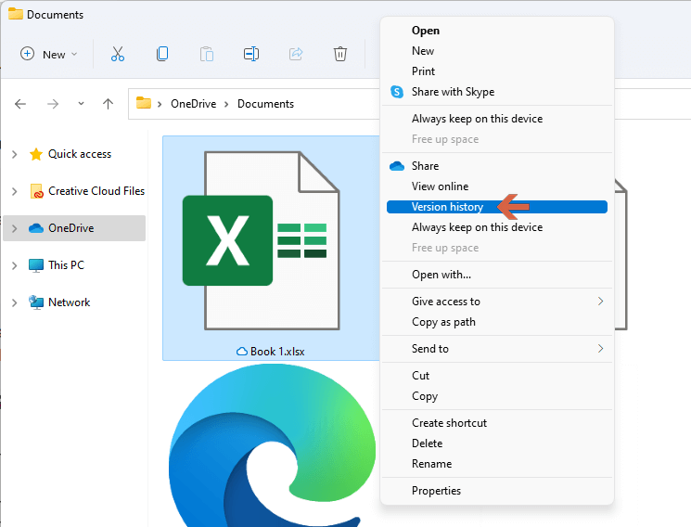Select Creative Cloud Files in sidebar
691x527 pixels.
pyautogui.click(x=96, y=191)
